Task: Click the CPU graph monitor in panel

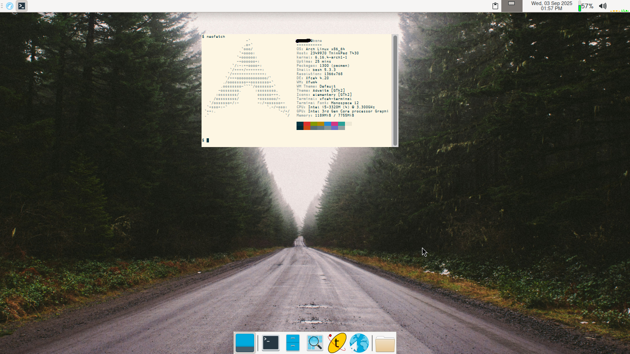Action: tap(619, 6)
